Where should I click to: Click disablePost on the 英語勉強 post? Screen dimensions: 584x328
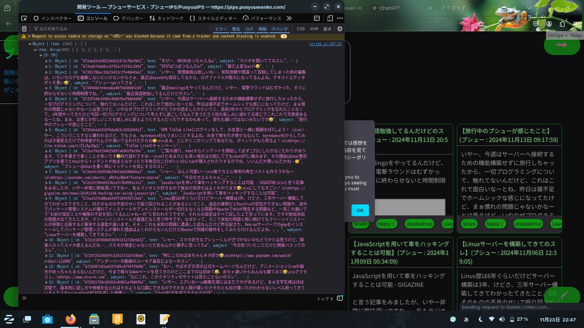[419, 224]
